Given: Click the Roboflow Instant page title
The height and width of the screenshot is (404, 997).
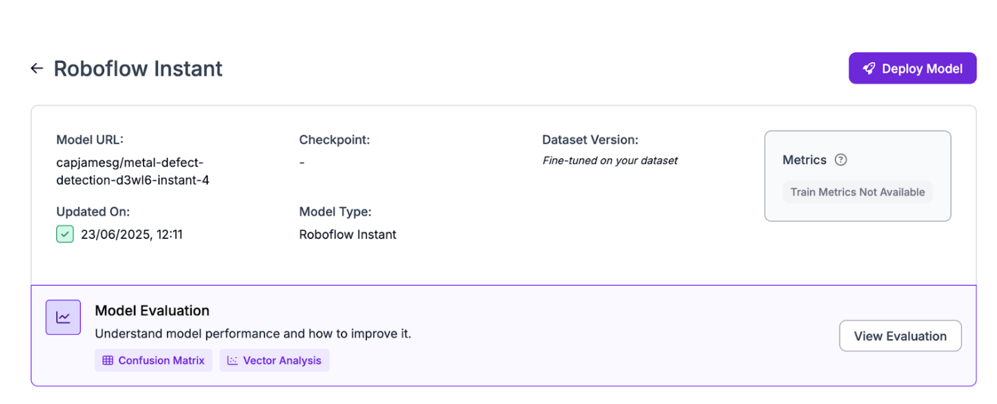Looking at the screenshot, I should point(138,68).
